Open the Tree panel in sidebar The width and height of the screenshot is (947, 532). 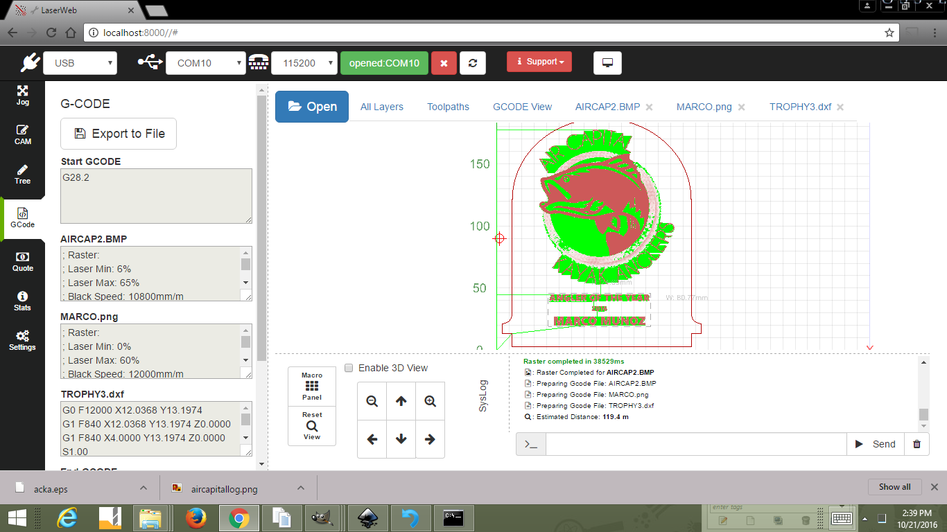(23, 175)
